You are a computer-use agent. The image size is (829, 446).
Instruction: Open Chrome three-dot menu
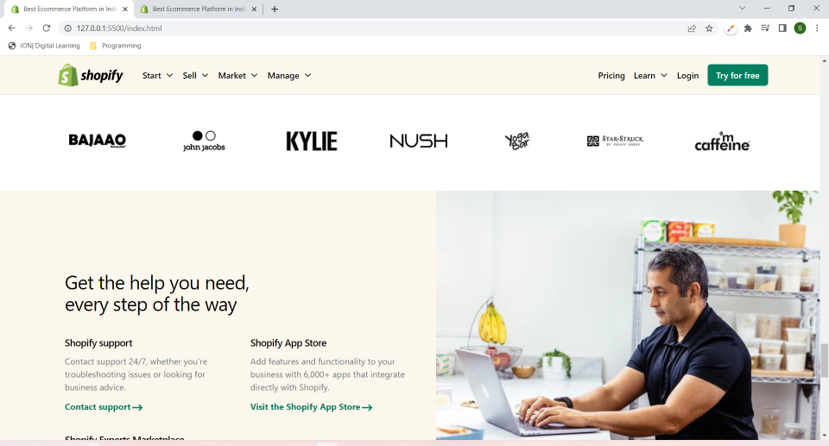pos(817,28)
